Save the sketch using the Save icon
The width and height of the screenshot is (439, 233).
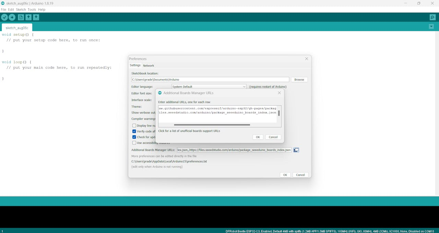click(x=36, y=17)
